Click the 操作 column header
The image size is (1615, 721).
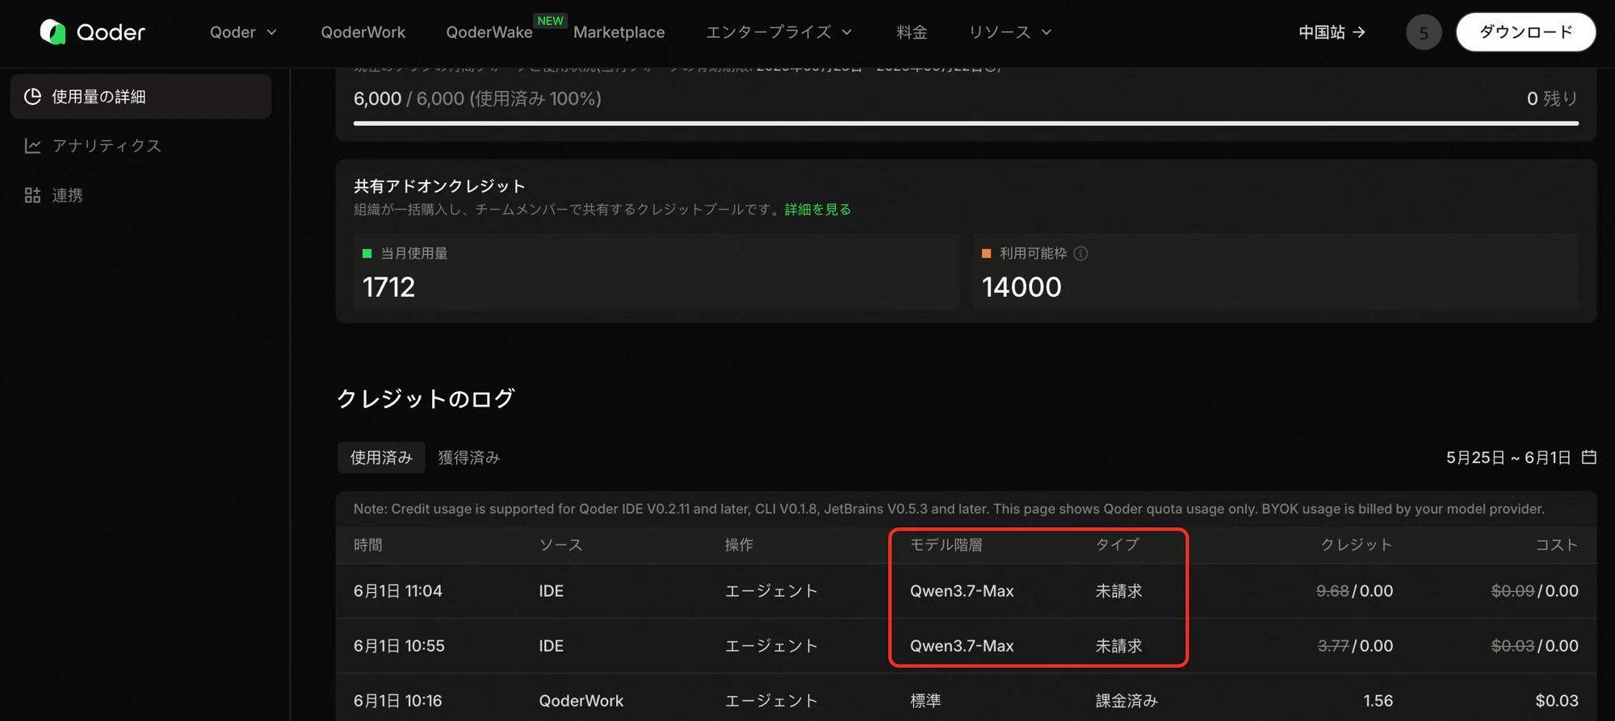739,544
